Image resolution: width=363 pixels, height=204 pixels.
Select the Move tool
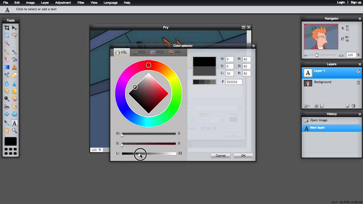coord(14,28)
